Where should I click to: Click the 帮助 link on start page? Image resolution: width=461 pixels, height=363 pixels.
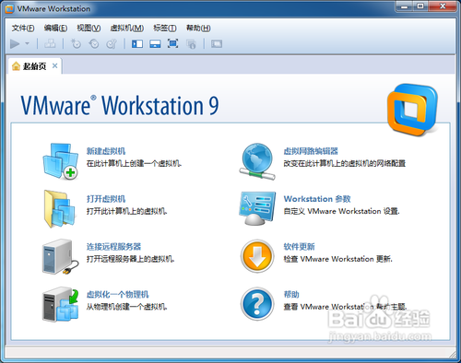pos(291,295)
